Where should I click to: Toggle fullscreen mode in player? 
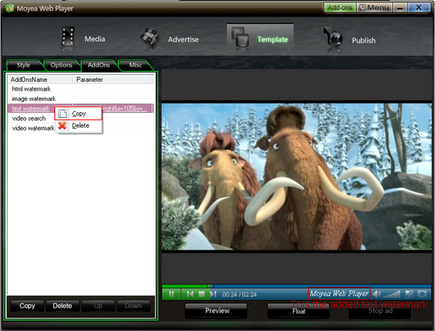[422, 294]
